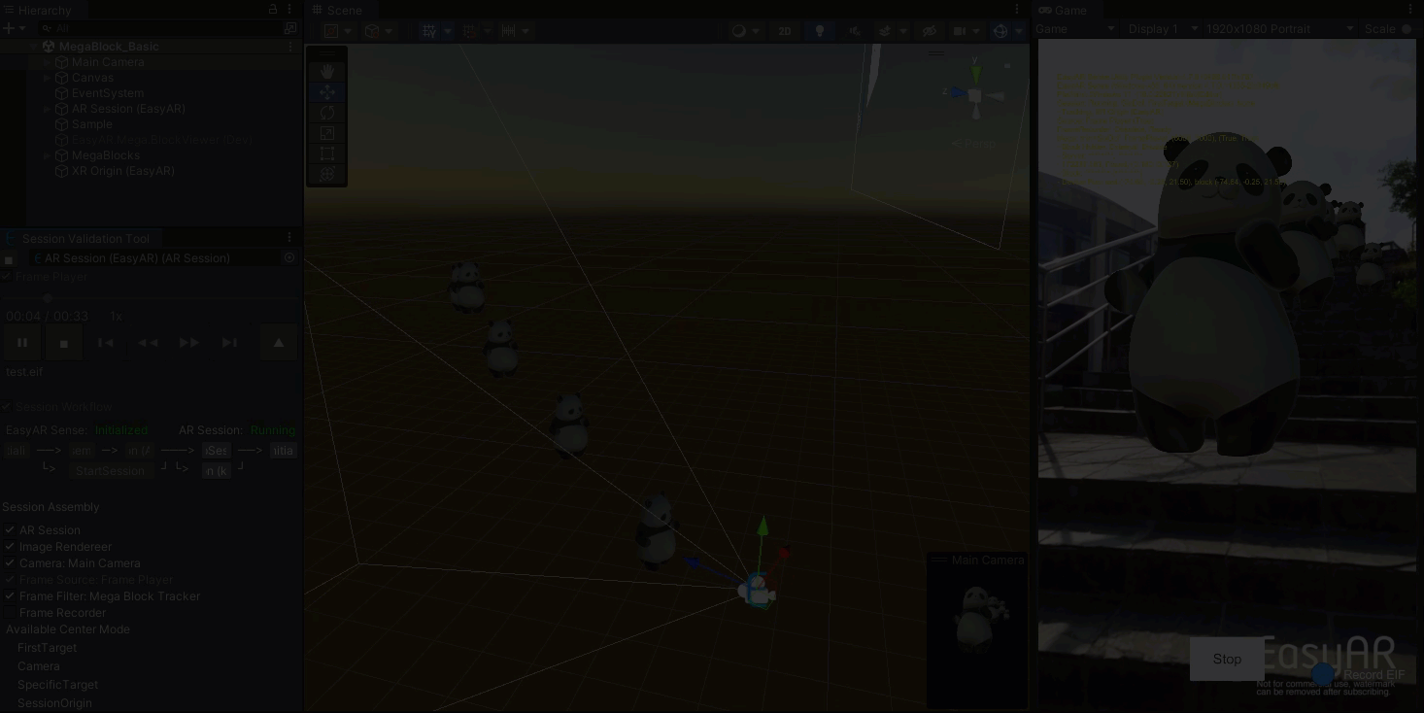This screenshot has height=713, width=1424.
Task: Select the Rotate tool
Action: coord(327,113)
